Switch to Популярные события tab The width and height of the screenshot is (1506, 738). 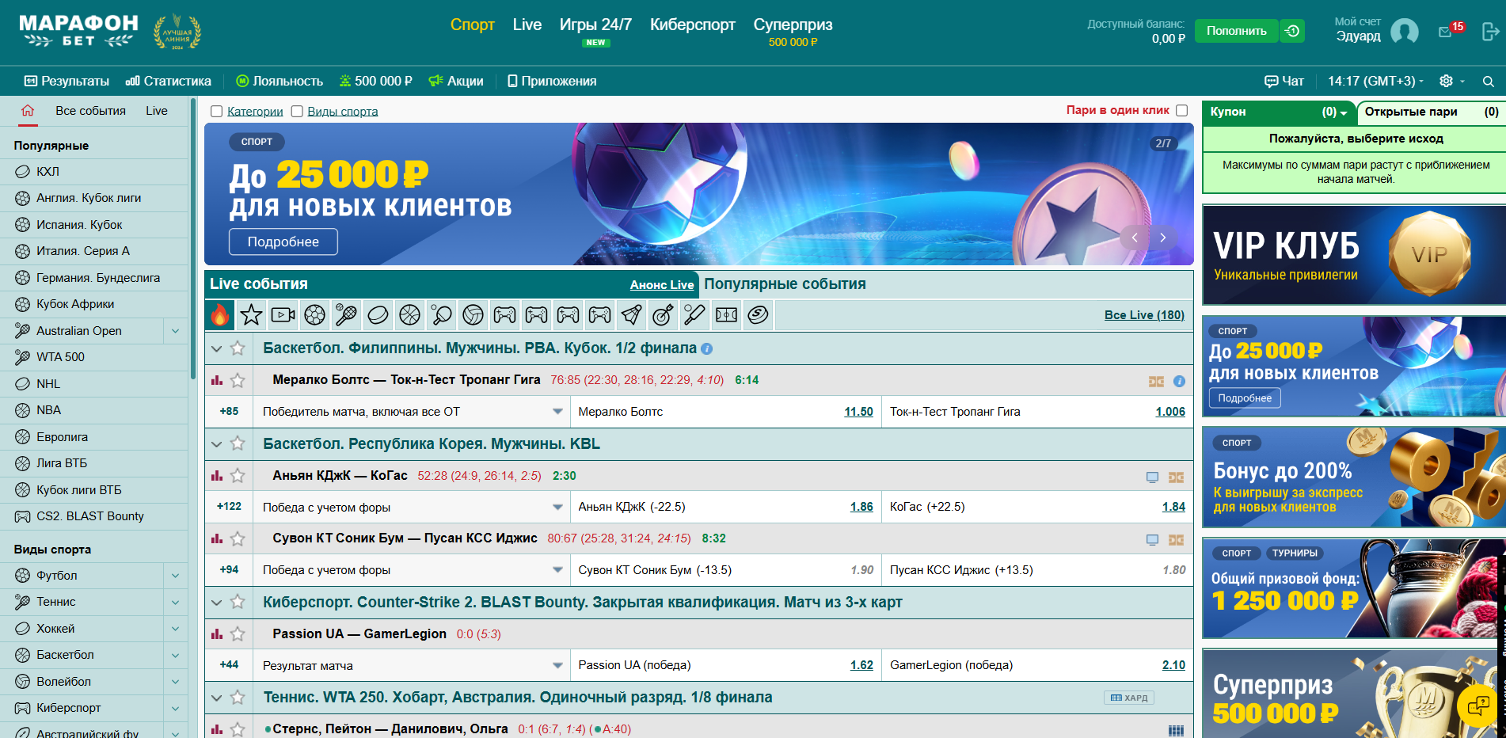click(784, 284)
